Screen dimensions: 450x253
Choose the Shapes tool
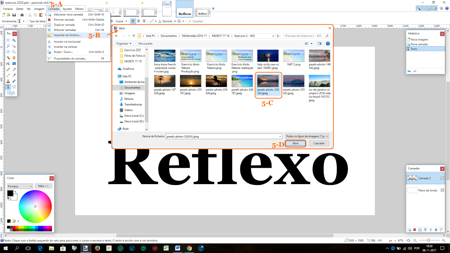click(x=11, y=93)
